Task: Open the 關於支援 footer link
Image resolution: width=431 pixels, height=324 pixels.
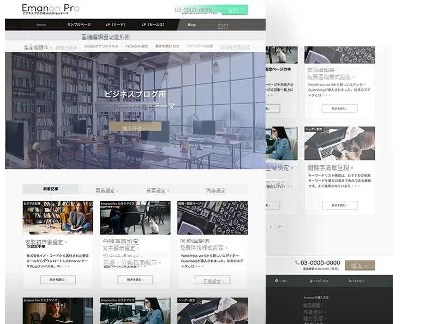Action: (315, 319)
